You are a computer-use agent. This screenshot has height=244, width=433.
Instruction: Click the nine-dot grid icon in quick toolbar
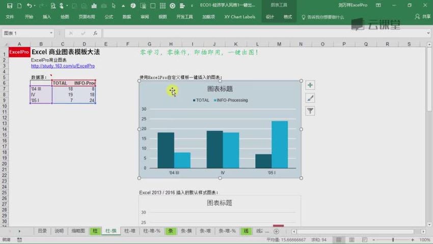(x=163, y=6)
